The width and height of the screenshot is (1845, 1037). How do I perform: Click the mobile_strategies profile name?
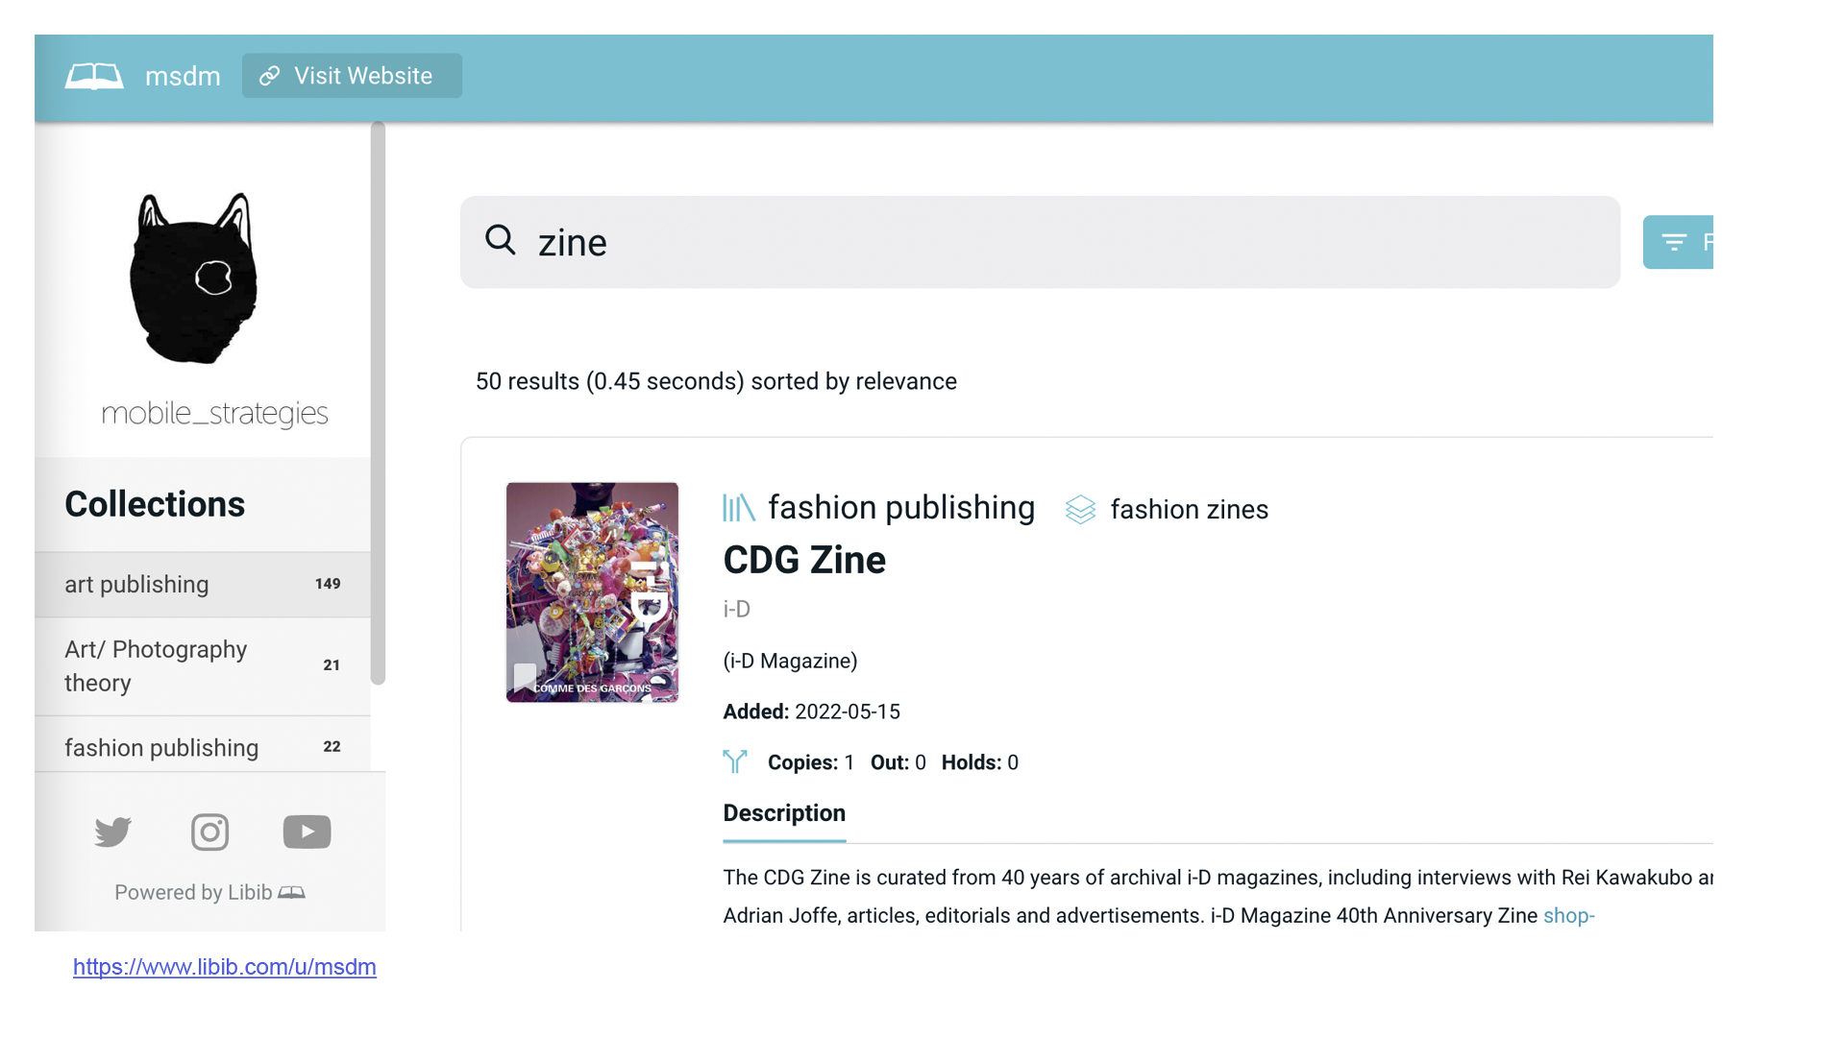coord(214,413)
